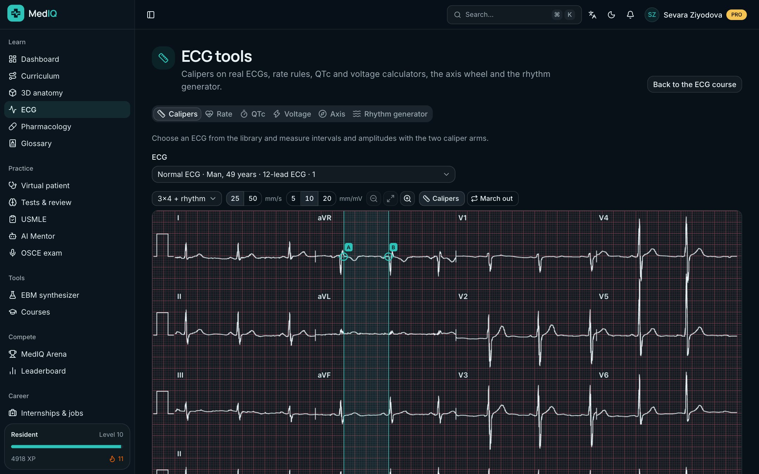Click the Resident XP progress bar

[66, 447]
